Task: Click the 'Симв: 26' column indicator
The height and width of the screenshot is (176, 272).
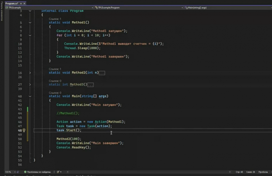Action: point(250,172)
